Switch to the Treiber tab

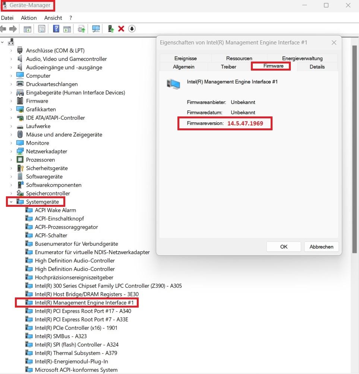click(x=228, y=67)
